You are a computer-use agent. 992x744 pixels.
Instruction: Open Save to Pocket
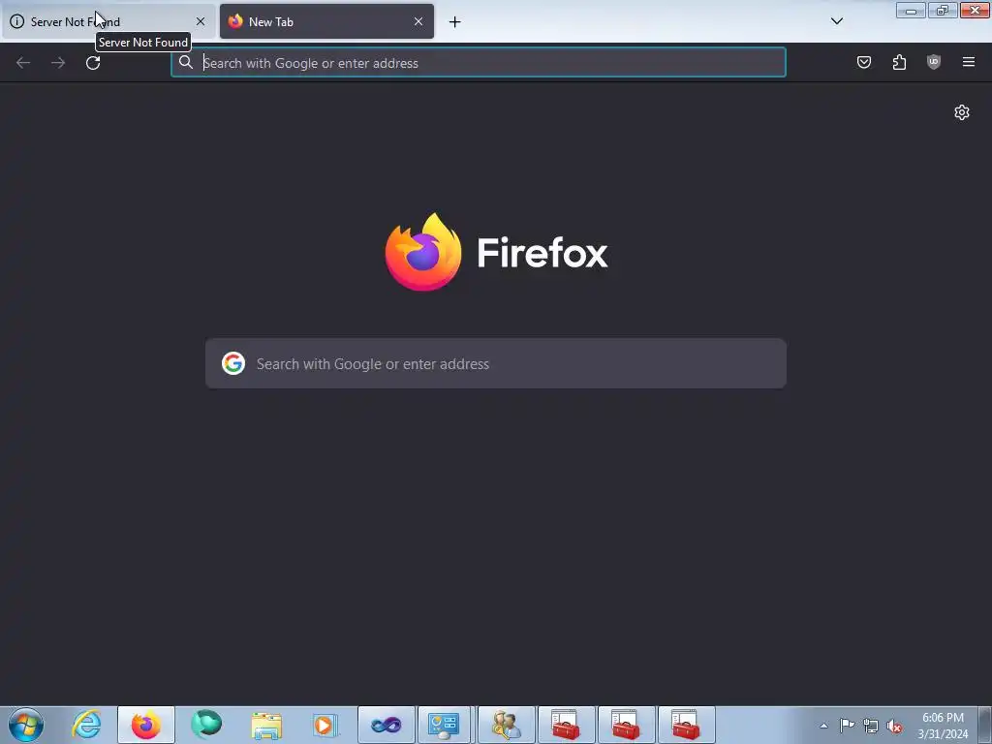(x=863, y=62)
